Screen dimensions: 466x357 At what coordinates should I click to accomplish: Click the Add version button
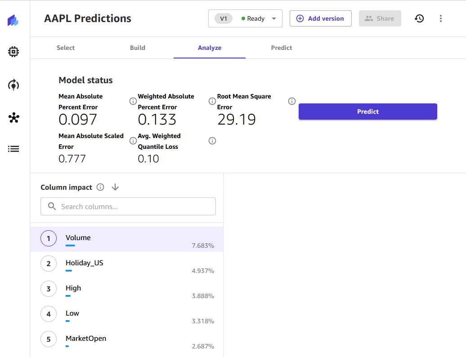(x=321, y=18)
